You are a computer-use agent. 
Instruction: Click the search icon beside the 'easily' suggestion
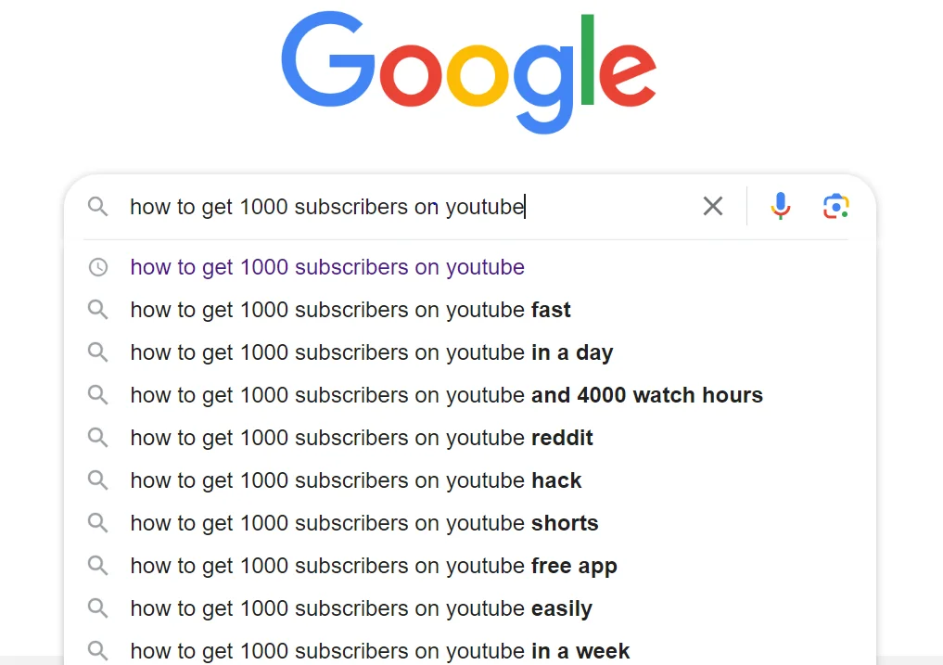pyautogui.click(x=98, y=608)
